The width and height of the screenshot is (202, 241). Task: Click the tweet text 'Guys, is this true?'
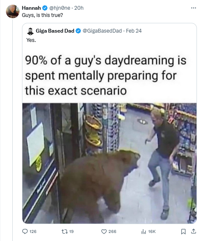[43, 15]
